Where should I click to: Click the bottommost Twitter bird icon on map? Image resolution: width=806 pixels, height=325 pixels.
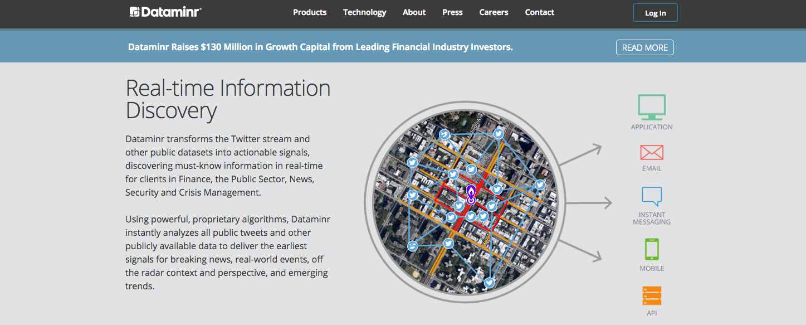click(489, 283)
